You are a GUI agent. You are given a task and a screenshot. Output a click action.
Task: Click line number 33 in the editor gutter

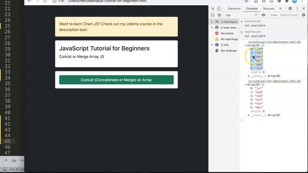tap(8, 72)
